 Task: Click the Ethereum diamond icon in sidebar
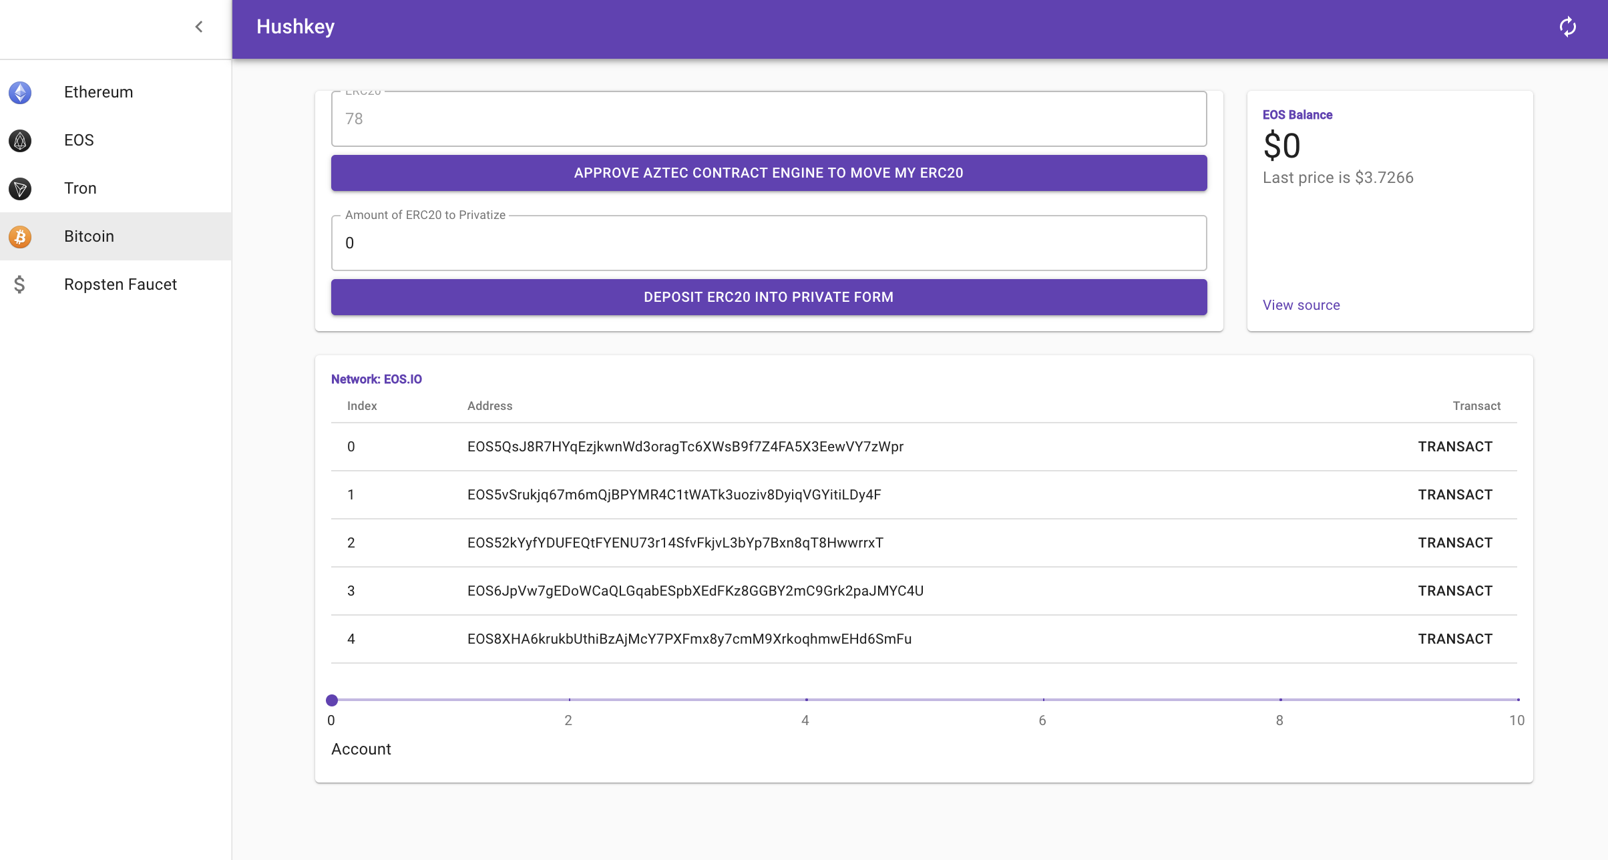coord(20,92)
